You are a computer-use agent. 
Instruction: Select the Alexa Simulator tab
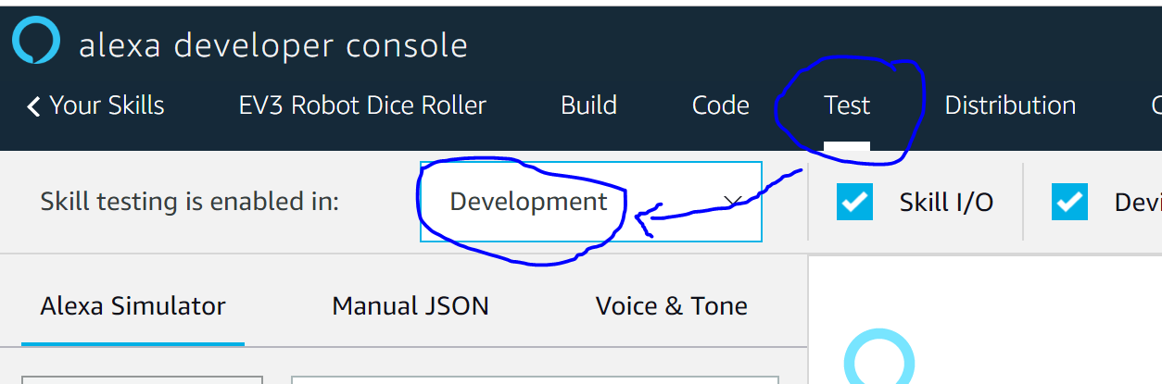tap(133, 306)
